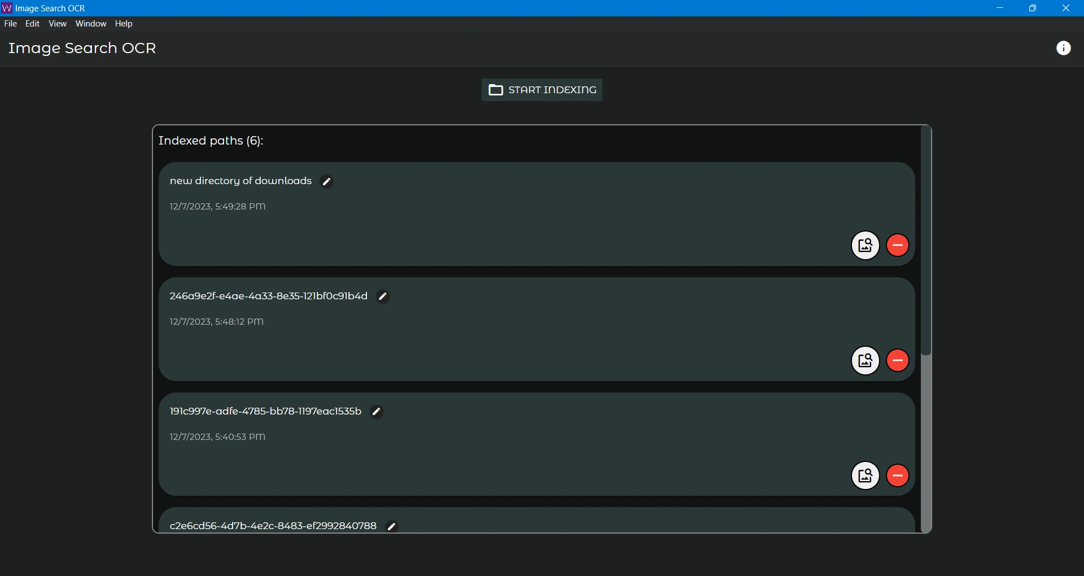
Task: Click timestamp 12/7/2023, 5:40:53 PM
Action: pyautogui.click(x=217, y=437)
